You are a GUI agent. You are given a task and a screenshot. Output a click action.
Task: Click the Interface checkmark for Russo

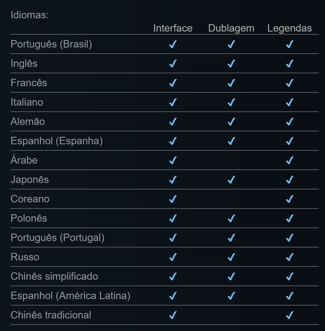click(173, 257)
